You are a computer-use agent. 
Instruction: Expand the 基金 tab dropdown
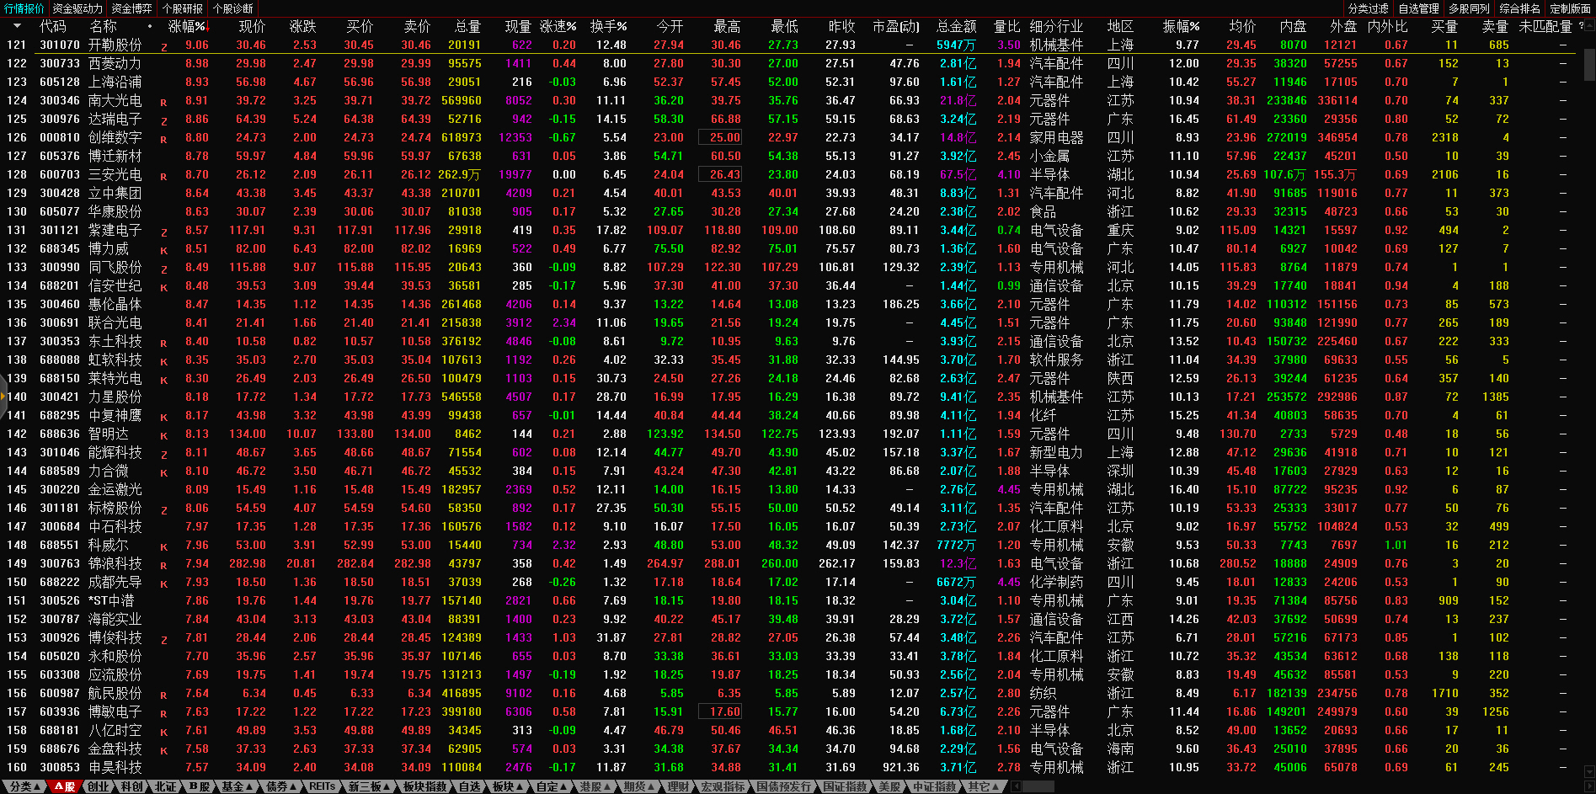click(x=237, y=786)
